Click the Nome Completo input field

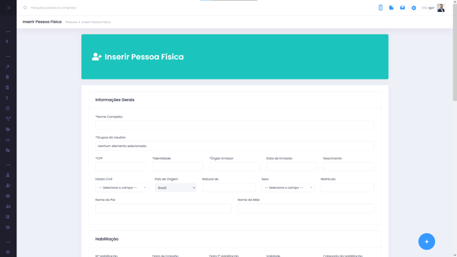click(235, 125)
